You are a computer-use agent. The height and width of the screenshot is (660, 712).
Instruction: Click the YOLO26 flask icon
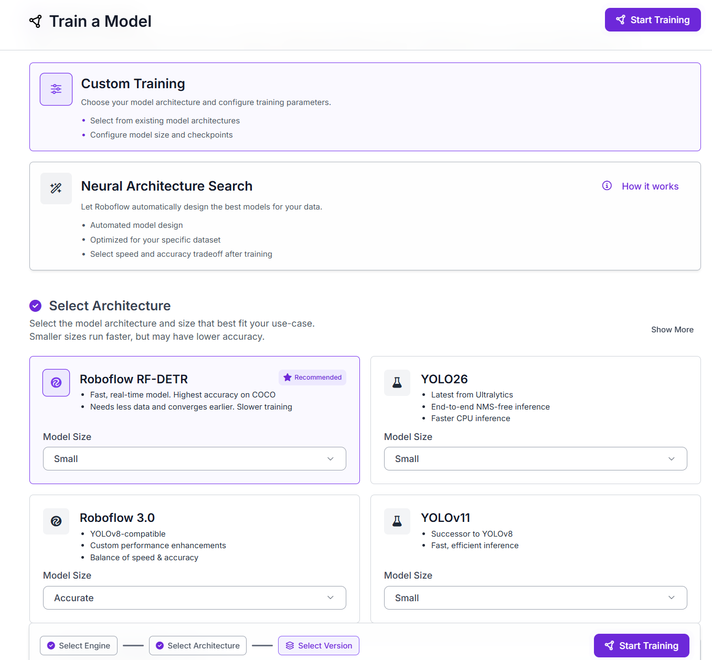(397, 383)
